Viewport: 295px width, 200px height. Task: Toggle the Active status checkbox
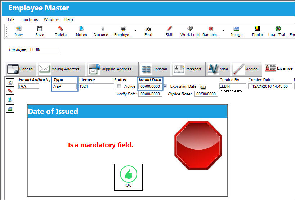click(x=119, y=86)
